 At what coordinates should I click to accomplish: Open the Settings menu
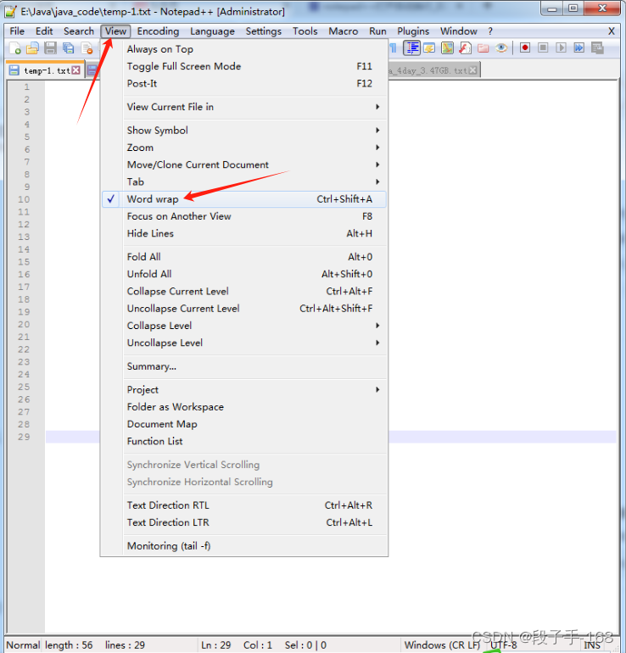[263, 31]
